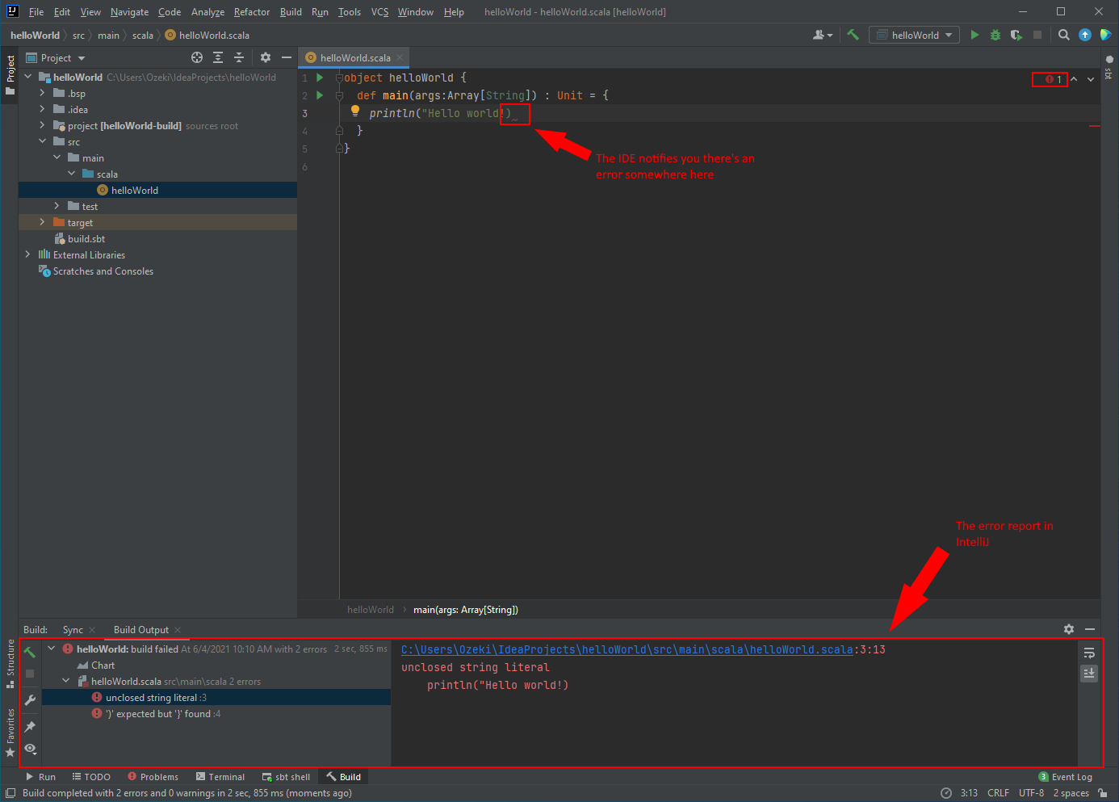This screenshot has width=1119, height=802.
Task: Expand the target folder
Action: coord(42,222)
